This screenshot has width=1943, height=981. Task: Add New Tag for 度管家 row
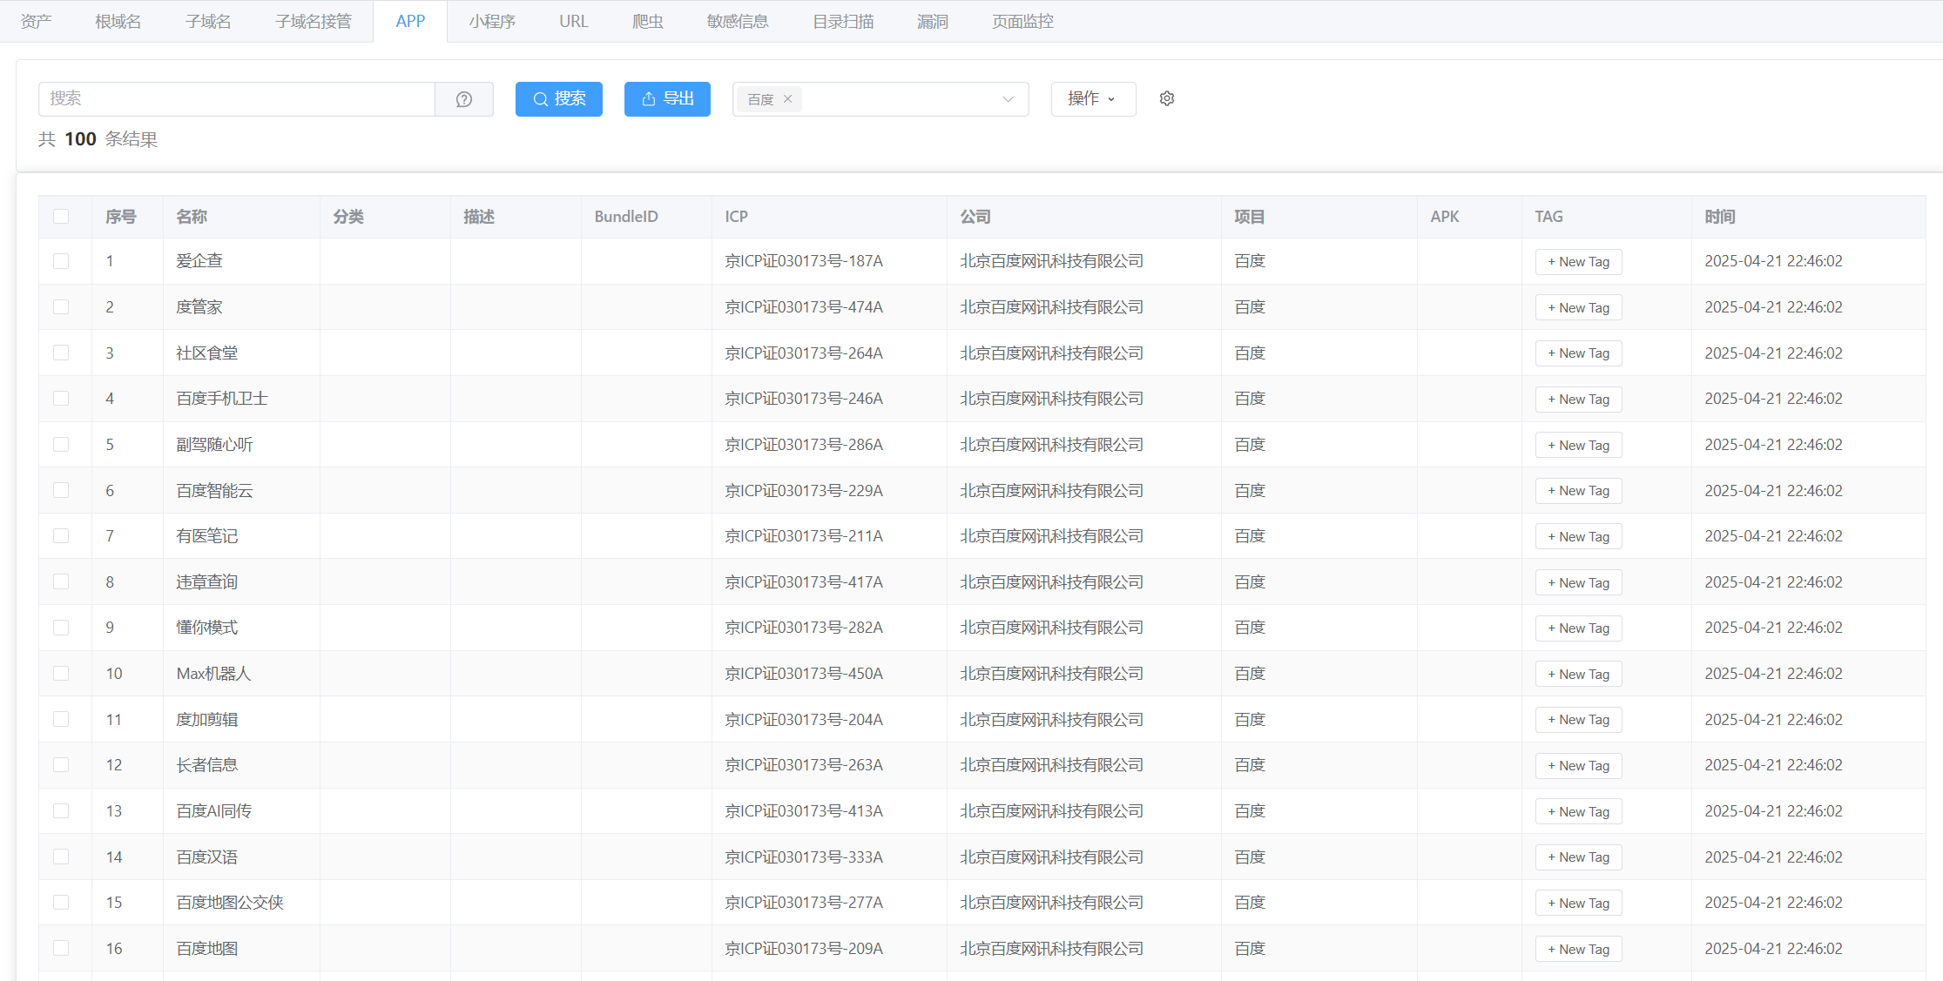pyautogui.click(x=1578, y=308)
